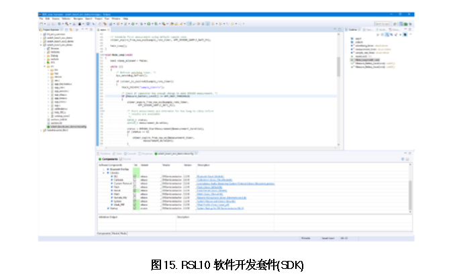Screen dimensions: 457x279
Task: Open the Outline view menu arrow
Action: 411,34
